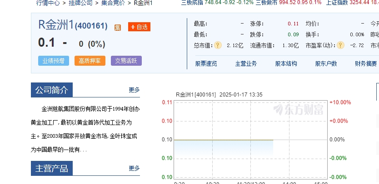Click the 市盈率 value -2.72
This screenshot has height=184, width=379.
(x=358, y=45)
